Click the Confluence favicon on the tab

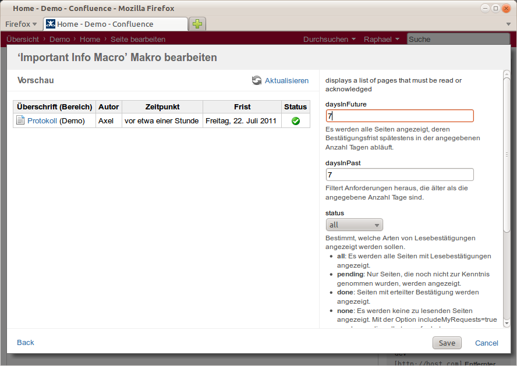tap(51, 24)
